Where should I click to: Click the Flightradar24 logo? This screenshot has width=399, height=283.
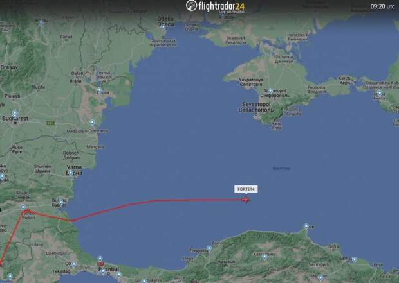pyautogui.click(x=216, y=6)
